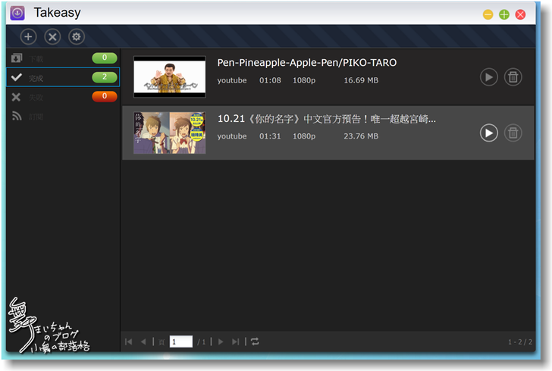Viewport: 552px width, 371px height.
Task: Select the 失敗 failed tab
Action: 63,97
